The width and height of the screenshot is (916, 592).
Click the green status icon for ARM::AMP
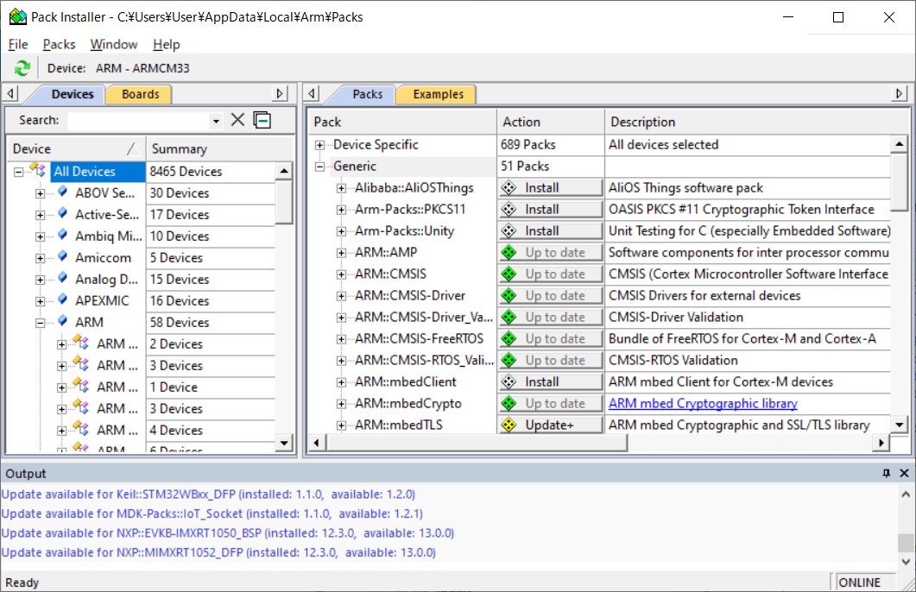pyautogui.click(x=509, y=252)
